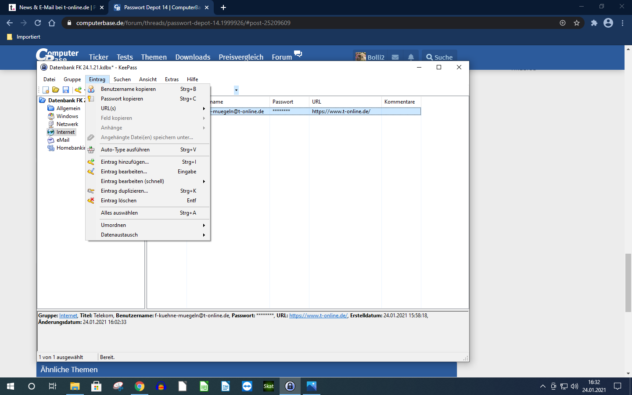Open Cortana search circle on the taskbar
Viewport: 632px width, 395px height.
point(32,386)
